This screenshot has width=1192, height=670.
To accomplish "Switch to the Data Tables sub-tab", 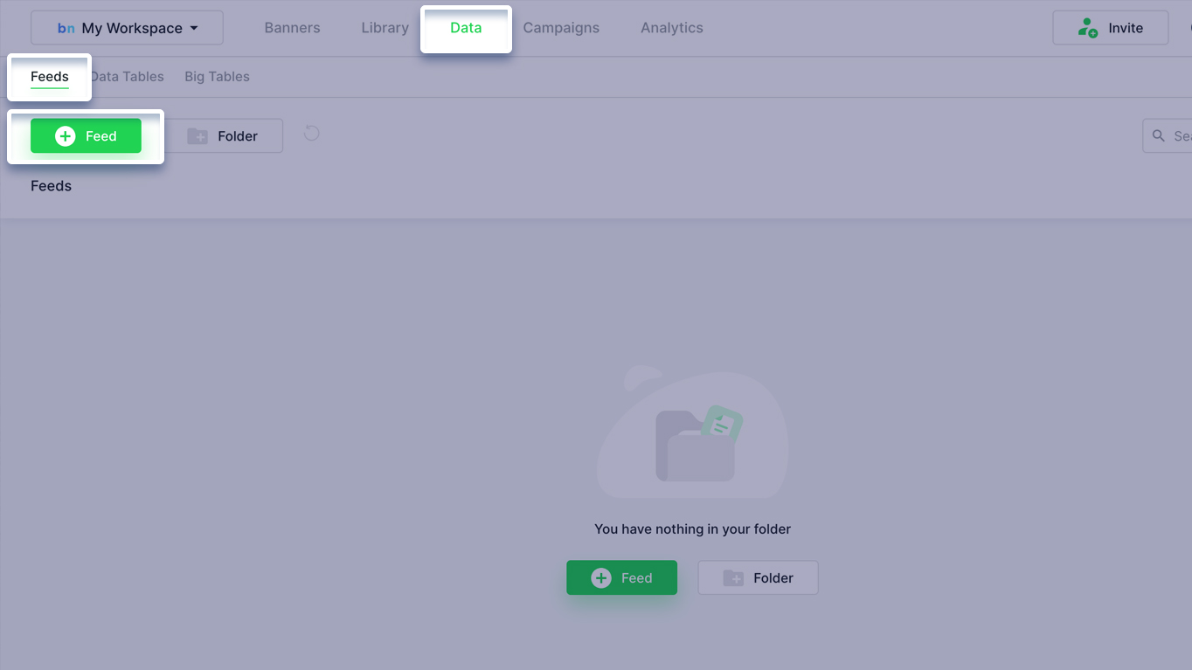I will [128, 77].
